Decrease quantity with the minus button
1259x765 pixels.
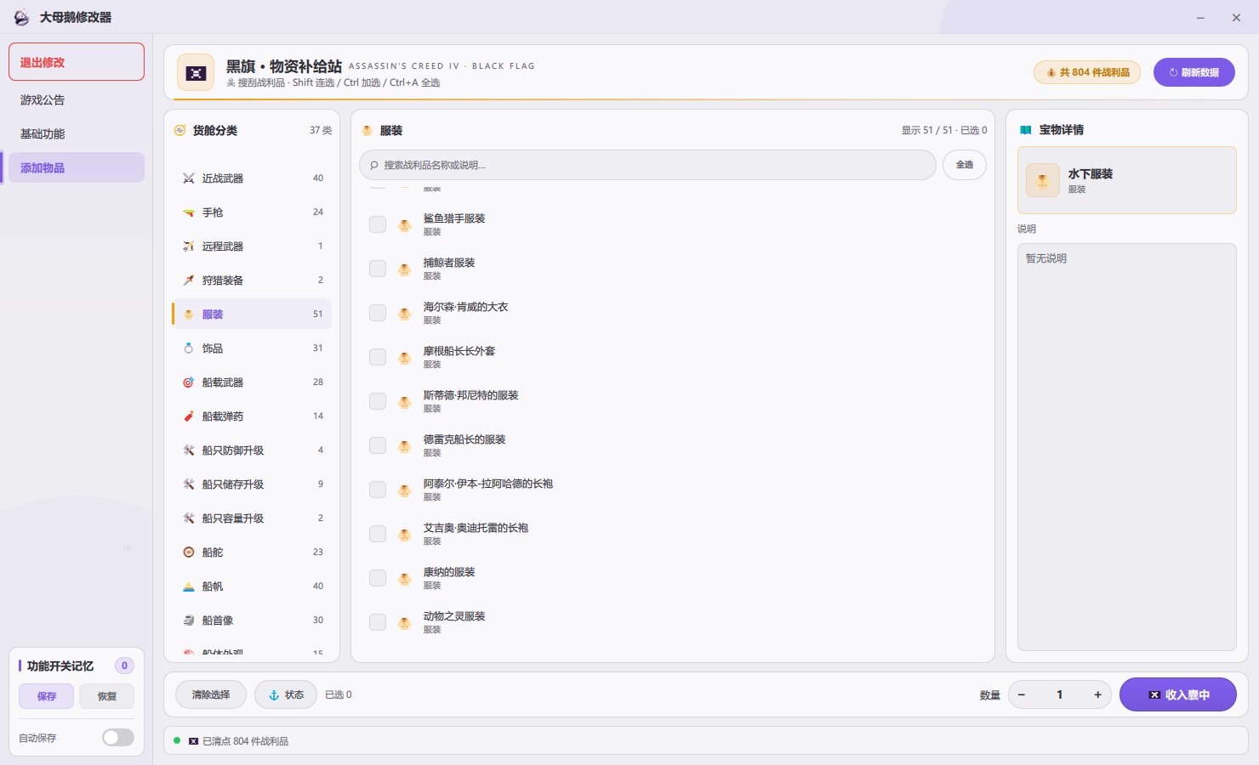coord(1022,694)
